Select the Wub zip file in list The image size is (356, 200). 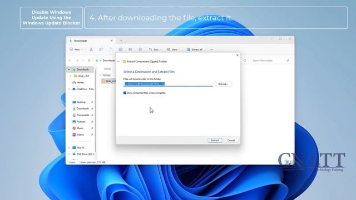pyautogui.click(x=108, y=81)
